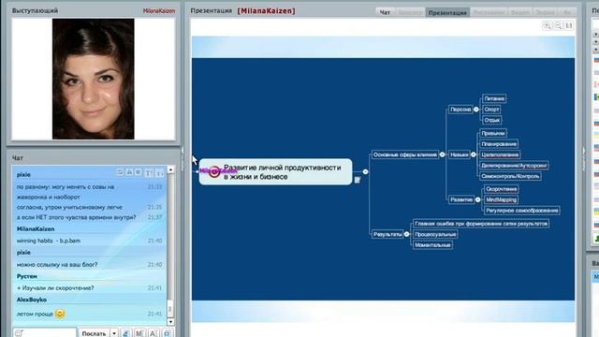
Task: Collapse the Результаты branch
Action: (x=406, y=234)
